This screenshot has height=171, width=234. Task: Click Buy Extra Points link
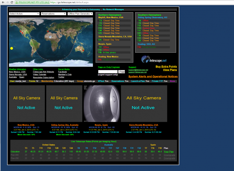pyautogui.click(x=166, y=66)
